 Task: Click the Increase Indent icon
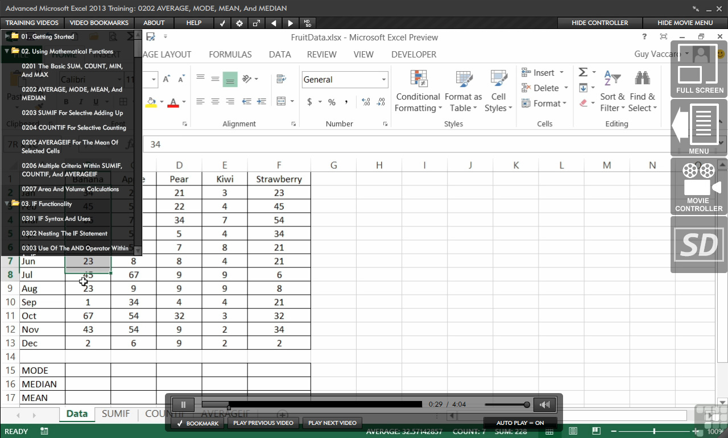coord(261,102)
